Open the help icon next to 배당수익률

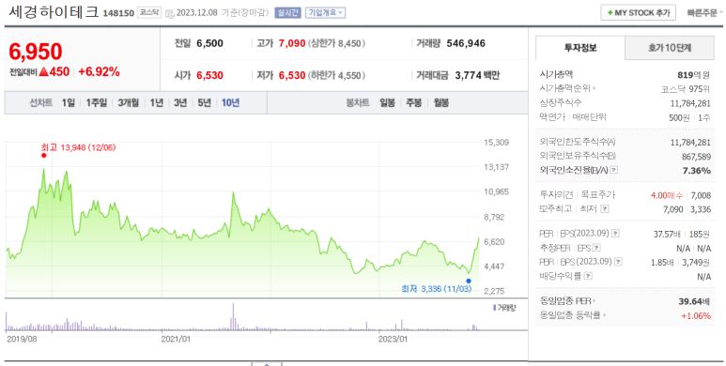(x=588, y=276)
